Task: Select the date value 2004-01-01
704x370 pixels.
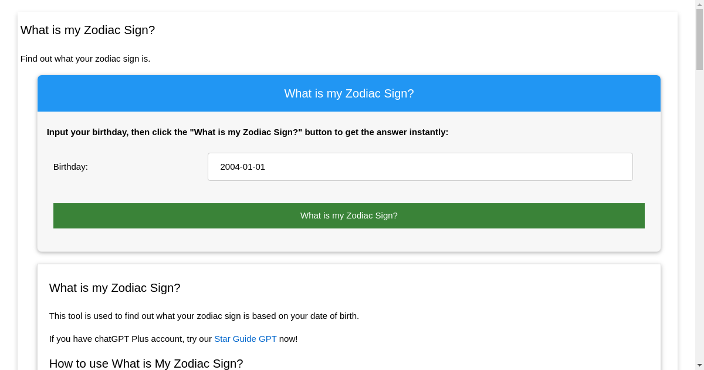Action: point(242,167)
